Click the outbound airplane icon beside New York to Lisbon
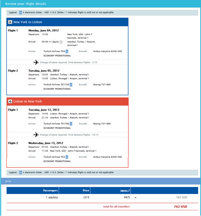This screenshot has width=201, height=216. pyautogui.click(x=10, y=22)
